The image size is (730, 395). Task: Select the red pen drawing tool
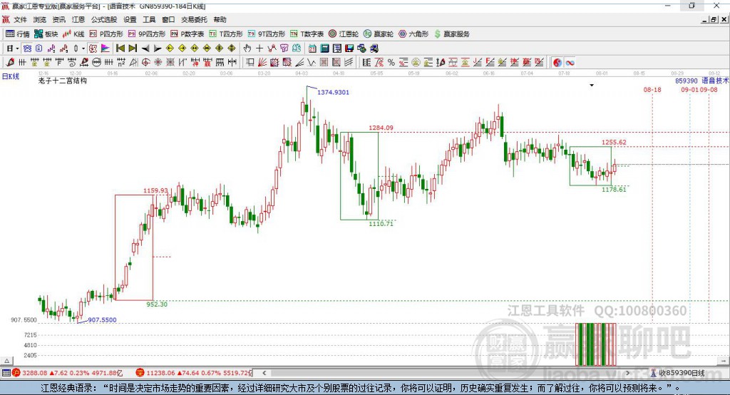pos(10,62)
